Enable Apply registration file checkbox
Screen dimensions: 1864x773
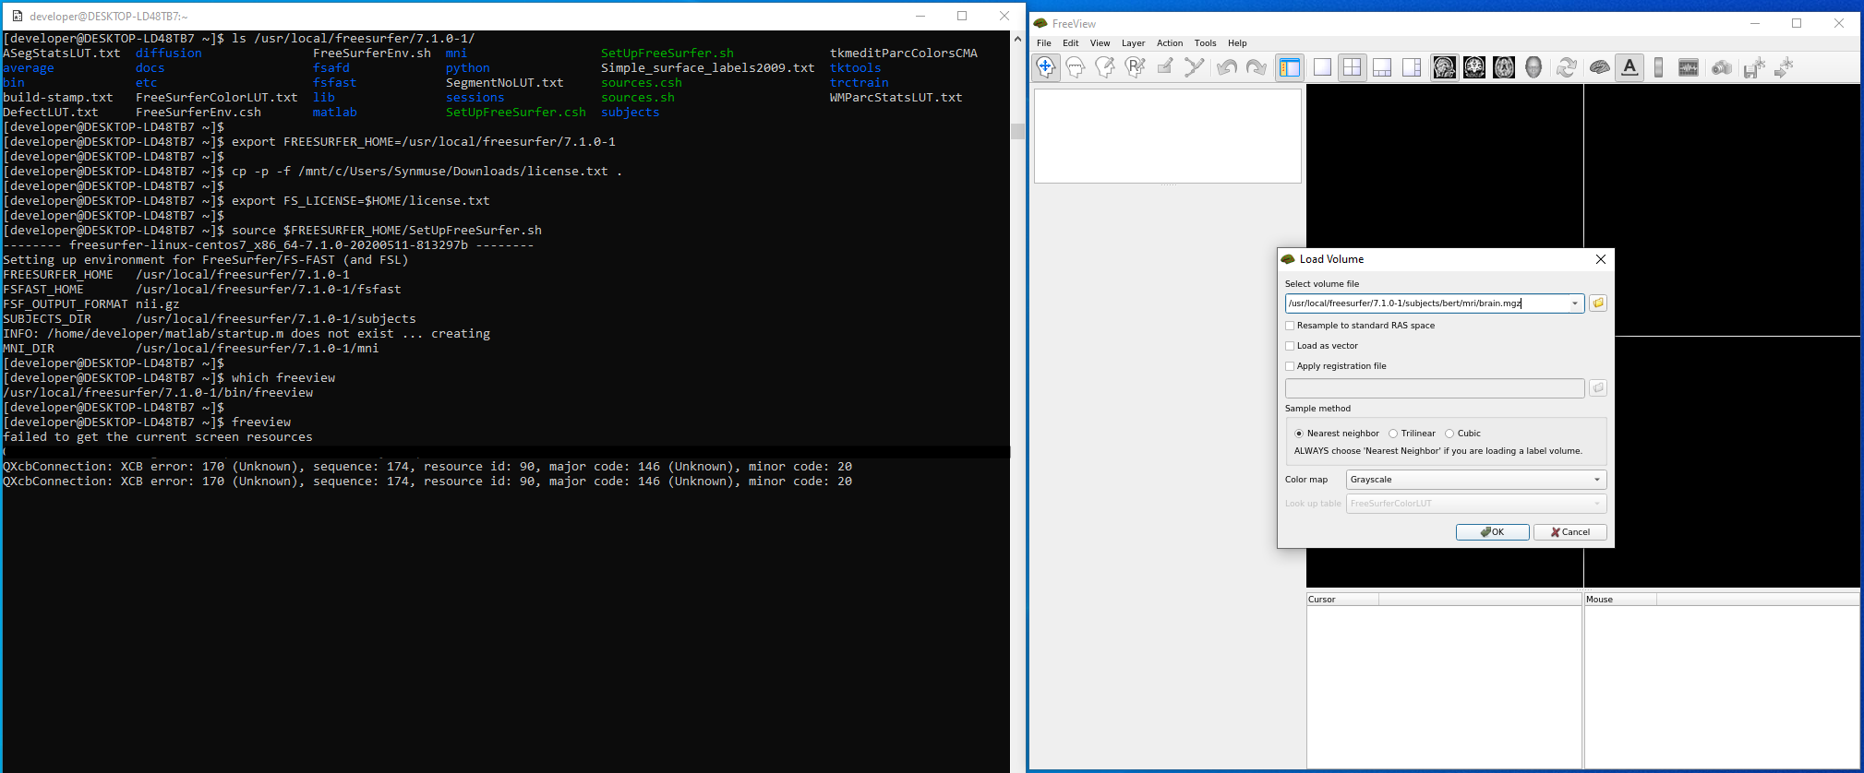click(1290, 366)
